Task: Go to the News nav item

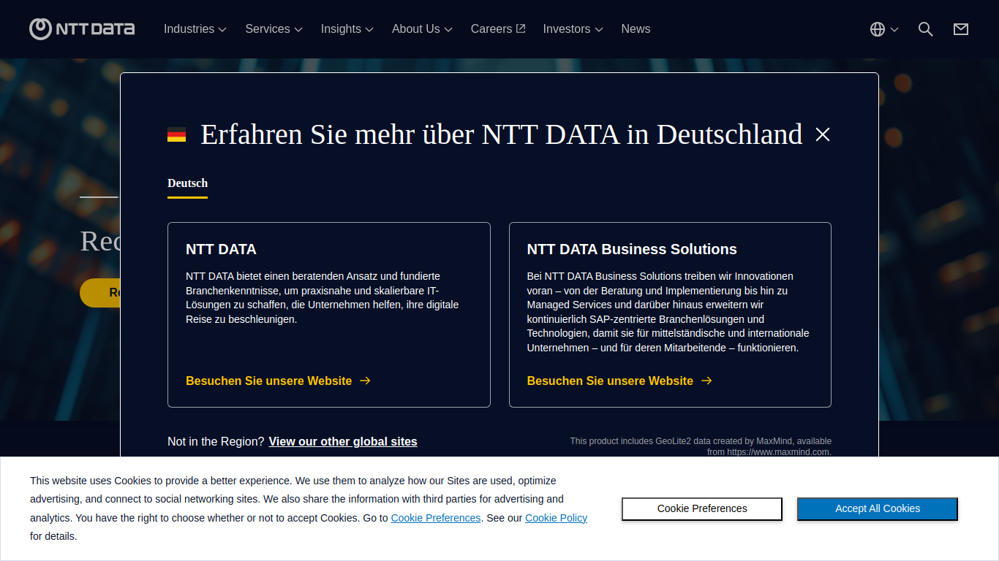Action: coord(636,29)
